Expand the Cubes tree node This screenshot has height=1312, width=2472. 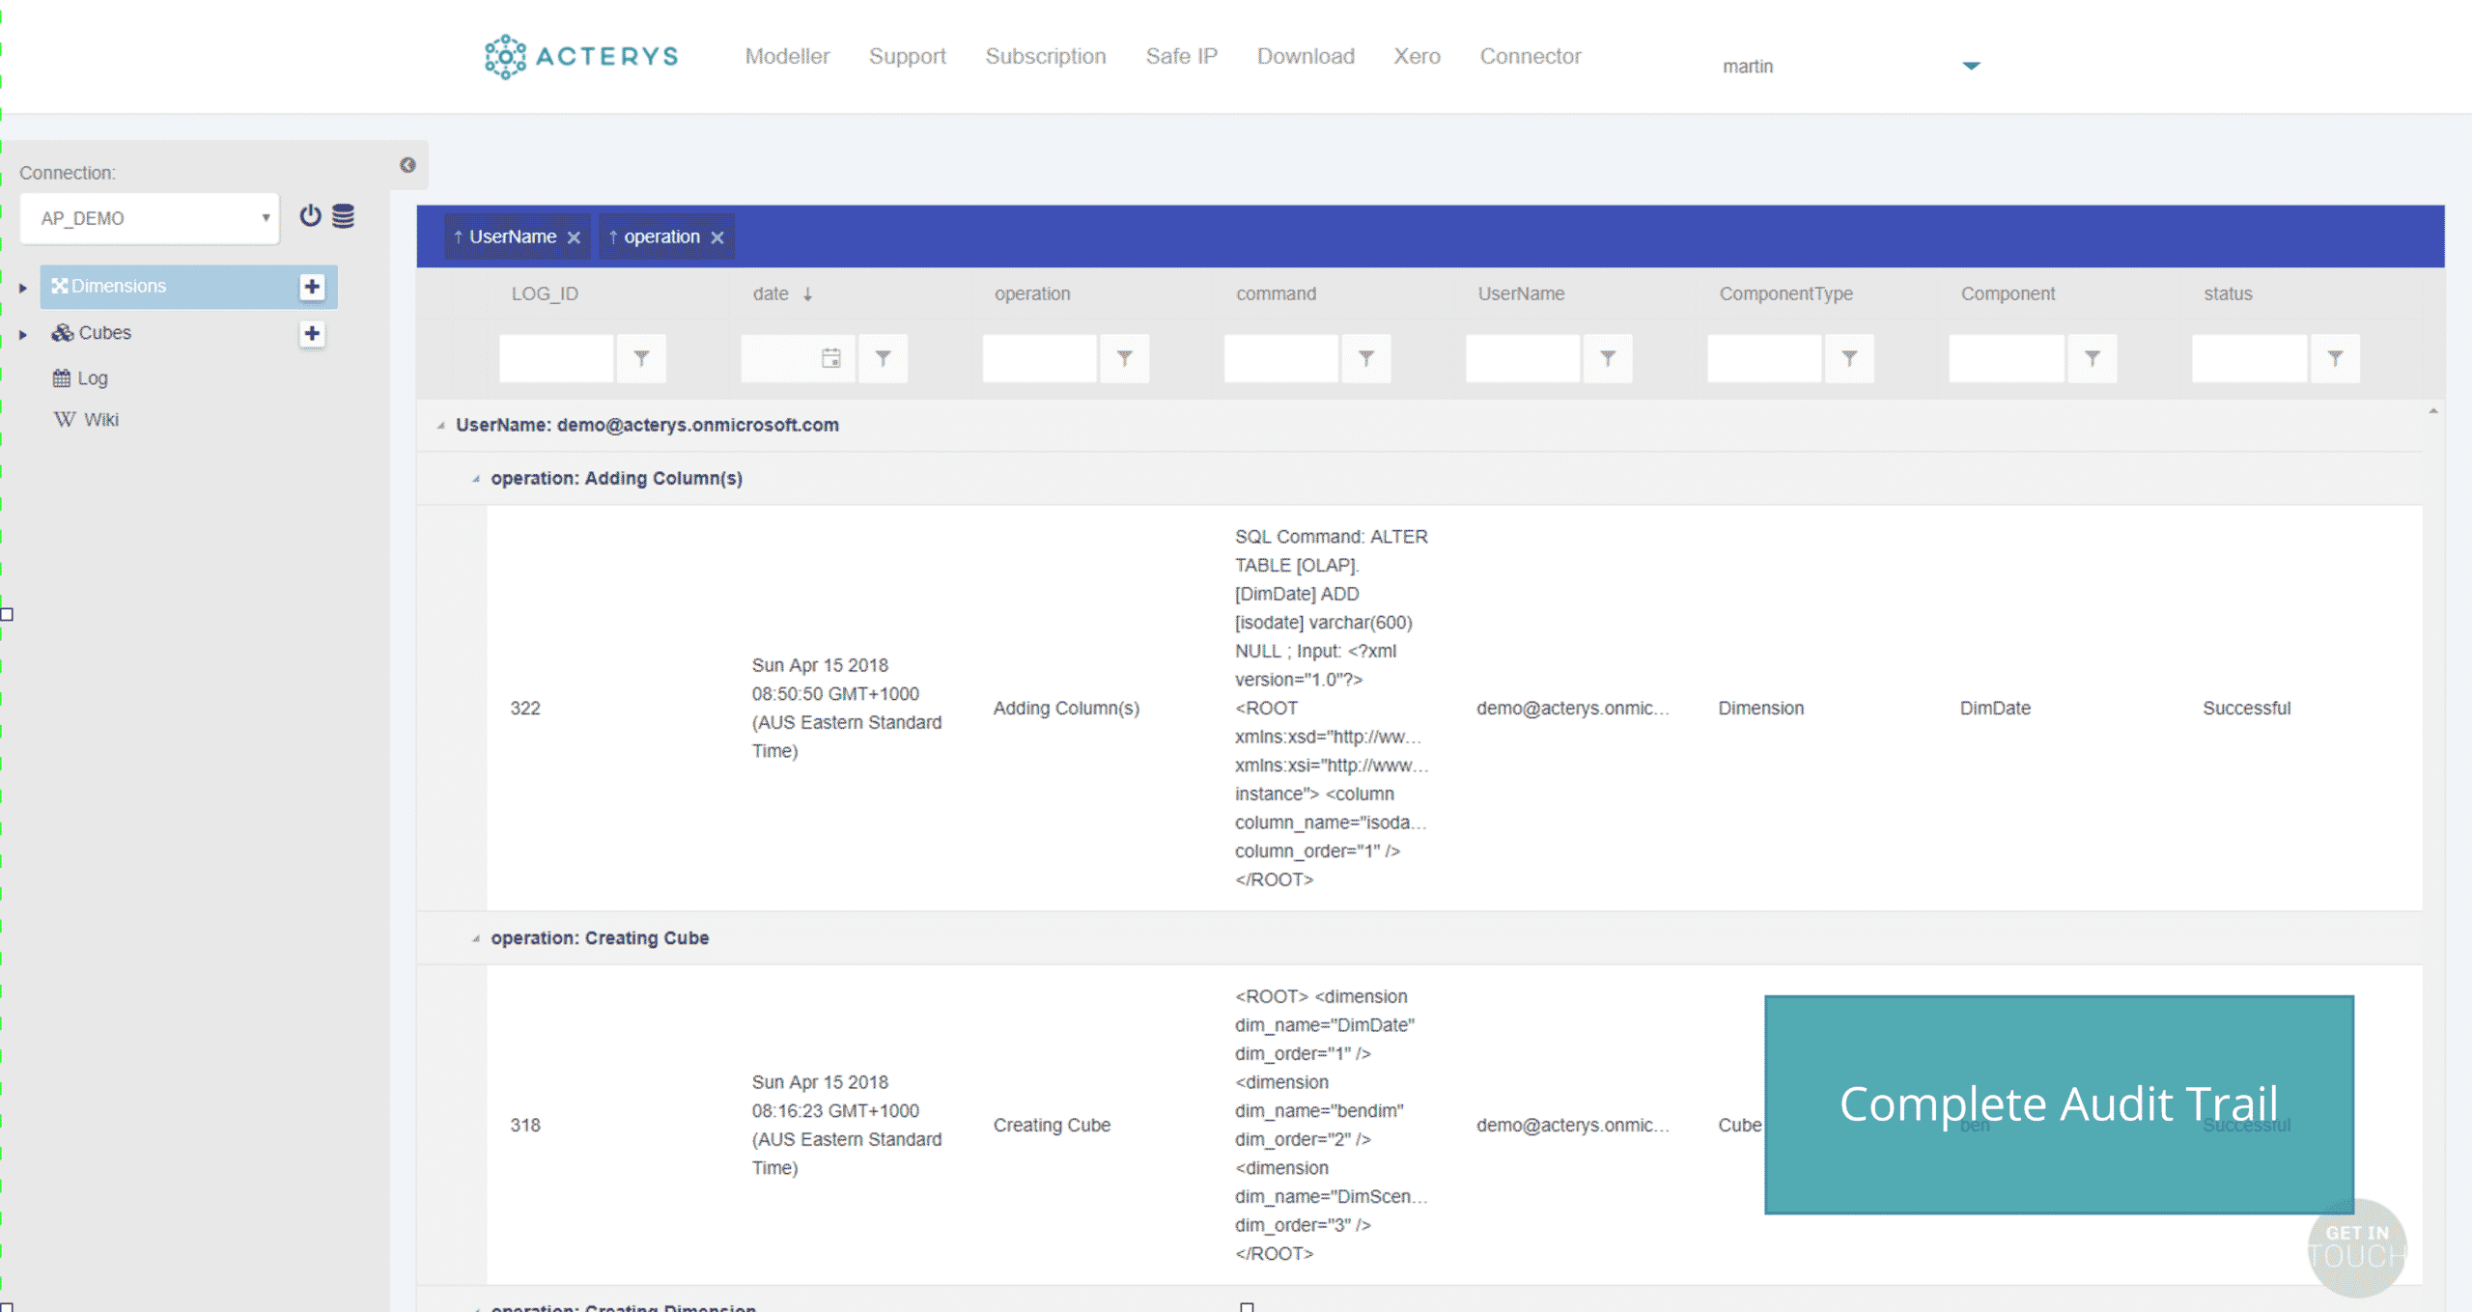[x=23, y=334]
